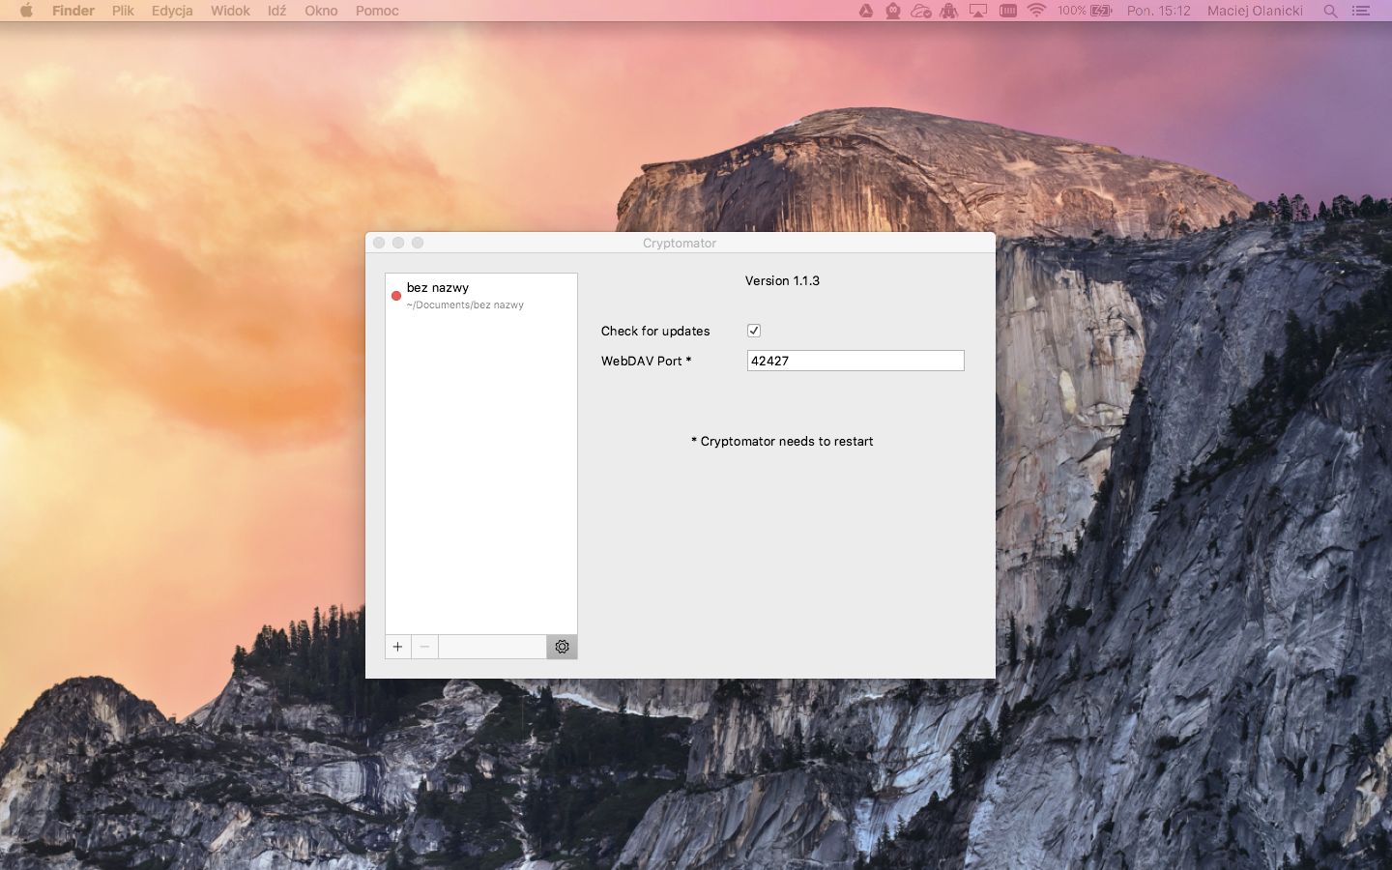Click the 'Check for updates' label
The width and height of the screenshot is (1392, 870).
[655, 331]
